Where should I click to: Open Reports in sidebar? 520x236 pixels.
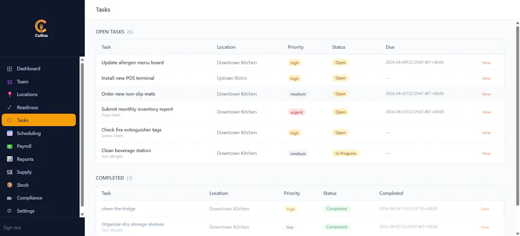(x=39, y=159)
